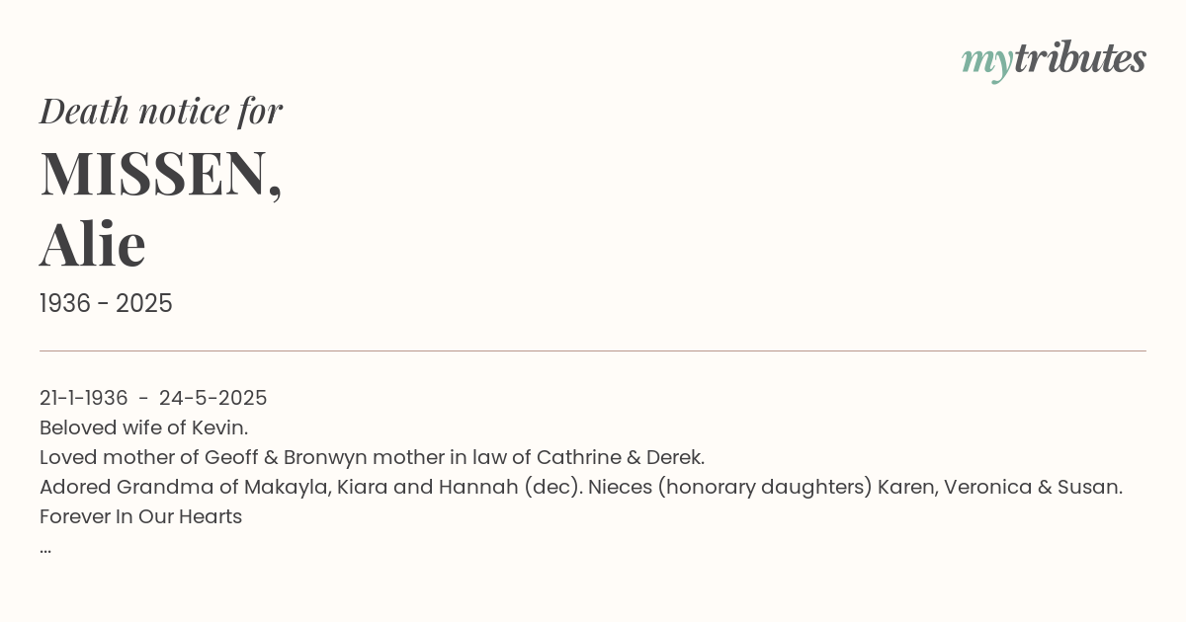The image size is (1186, 622).
Task: Click the years 1936 - 2025
Action: 106,304
